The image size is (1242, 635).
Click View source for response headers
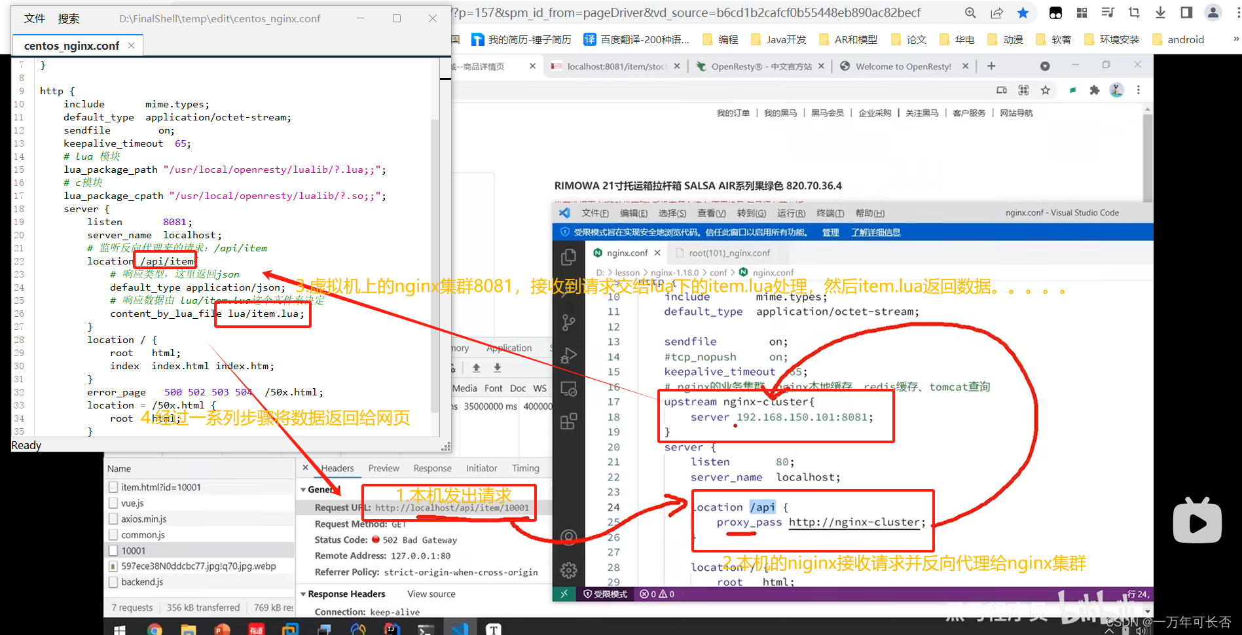(431, 594)
